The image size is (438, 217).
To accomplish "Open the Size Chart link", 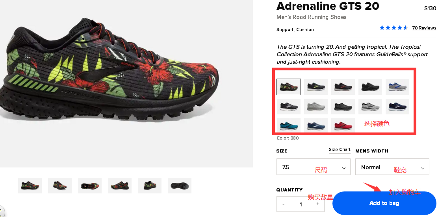I will pos(340,149).
